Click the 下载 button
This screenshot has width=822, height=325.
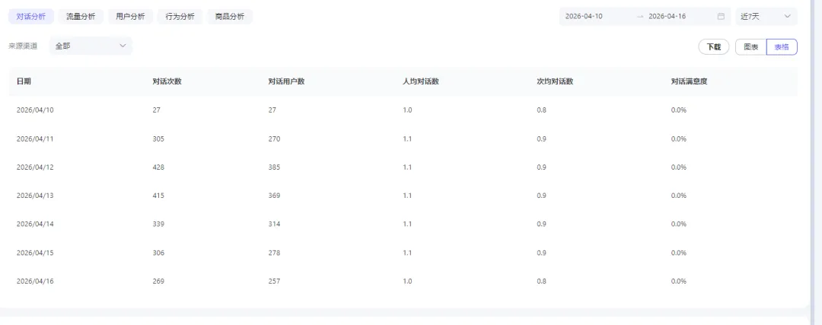pos(713,47)
